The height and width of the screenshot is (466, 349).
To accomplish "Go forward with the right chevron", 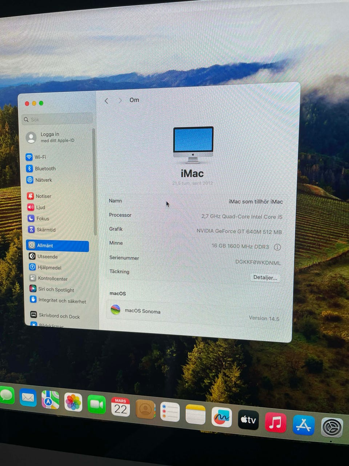I will point(120,100).
